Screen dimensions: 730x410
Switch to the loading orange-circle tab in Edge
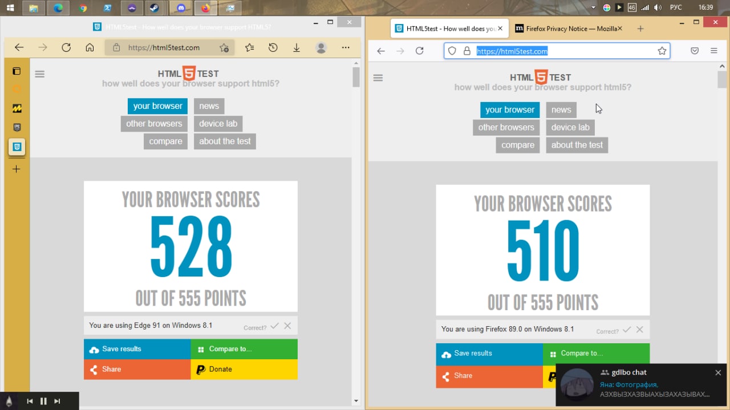coord(17,90)
